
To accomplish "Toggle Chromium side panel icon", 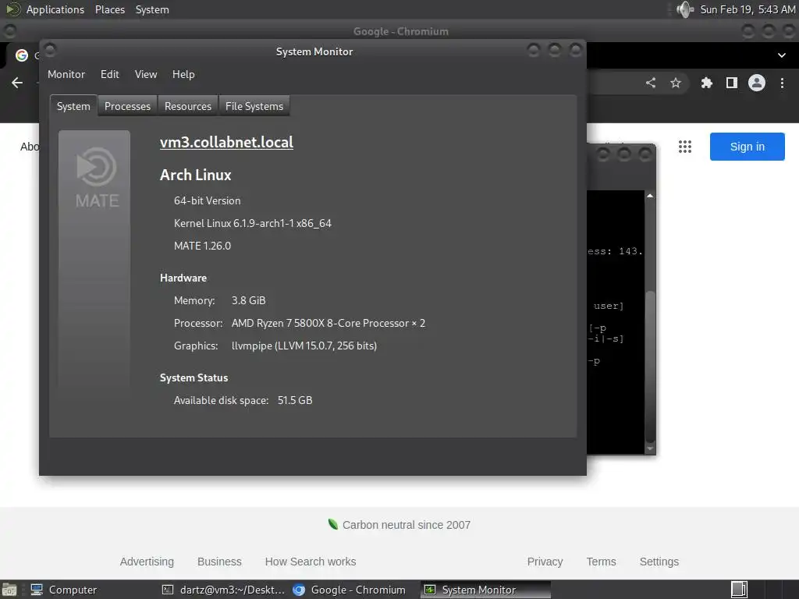I will [x=732, y=83].
